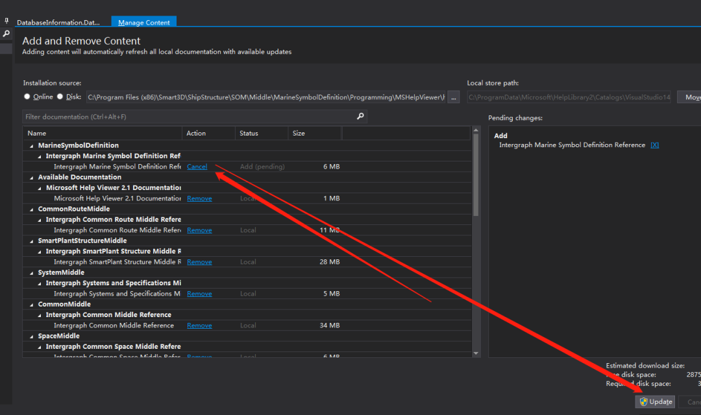Sort list by Name column header
Image resolution: width=701 pixels, height=415 pixels.
tap(103, 133)
